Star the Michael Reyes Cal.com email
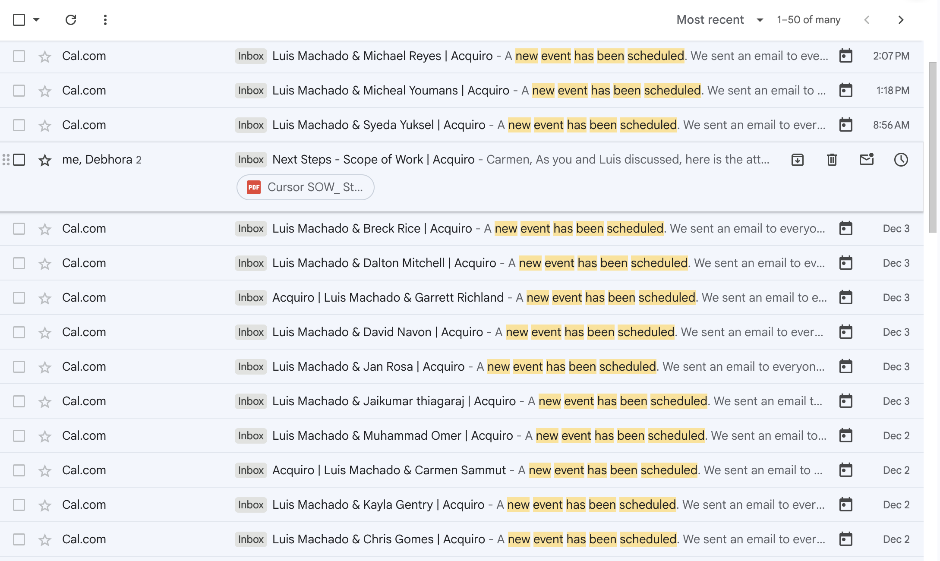Image resolution: width=940 pixels, height=561 pixels. 45,56
